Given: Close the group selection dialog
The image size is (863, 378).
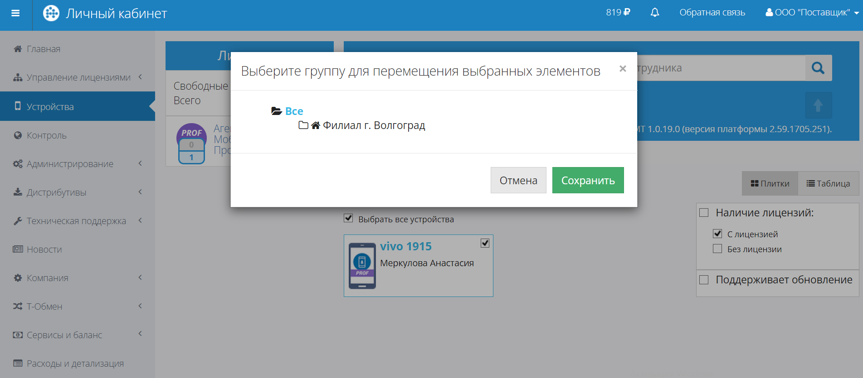Looking at the screenshot, I should tap(623, 68).
